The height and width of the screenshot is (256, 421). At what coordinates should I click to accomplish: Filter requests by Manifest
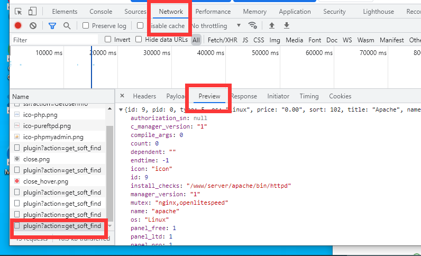392,40
